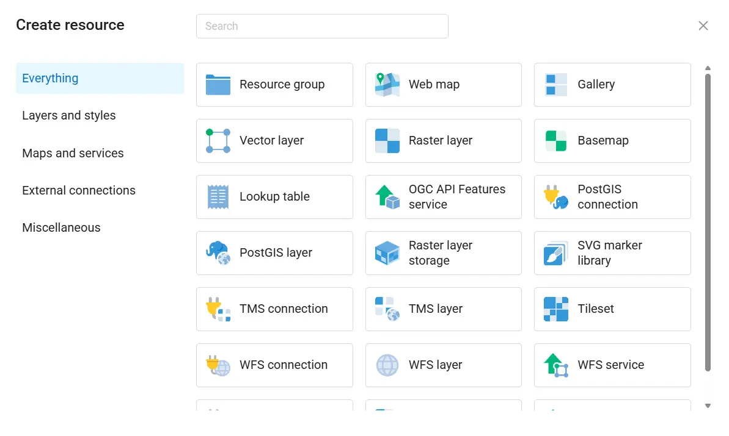The height and width of the screenshot is (436, 729).
Task: Pick the WFS connection icon
Action: click(x=218, y=365)
